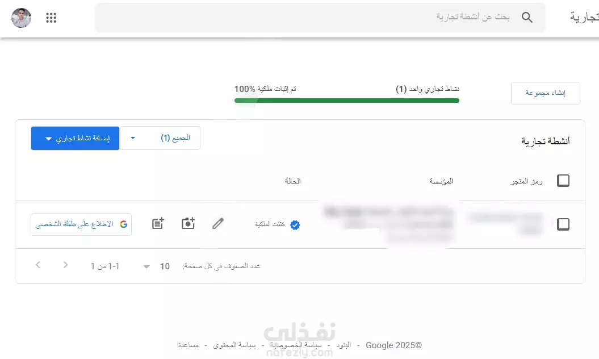This screenshot has height=359, width=599.
Task: Create a post with the post icon
Action: [x=158, y=223]
